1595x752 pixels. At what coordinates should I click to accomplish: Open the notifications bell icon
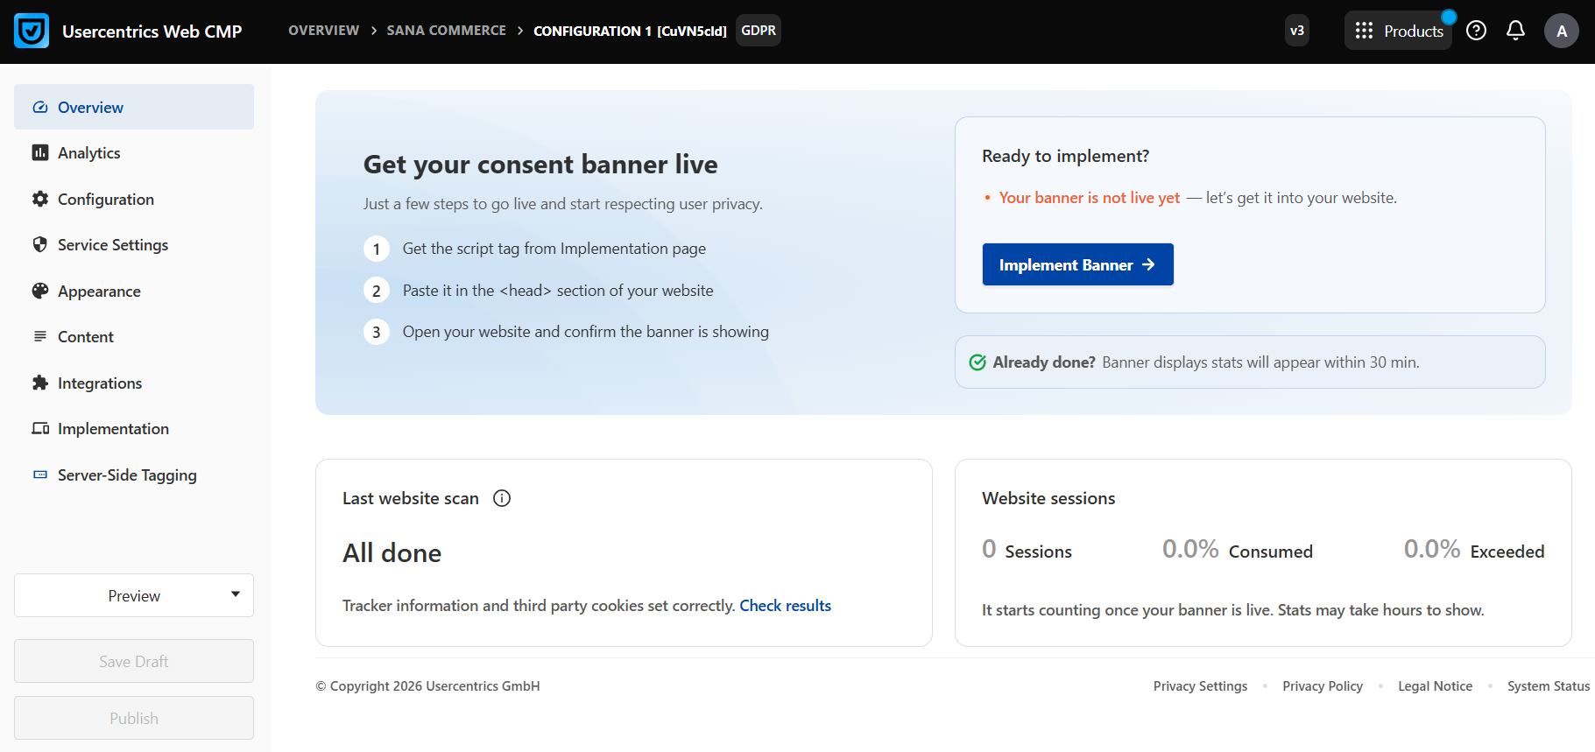[x=1515, y=31]
